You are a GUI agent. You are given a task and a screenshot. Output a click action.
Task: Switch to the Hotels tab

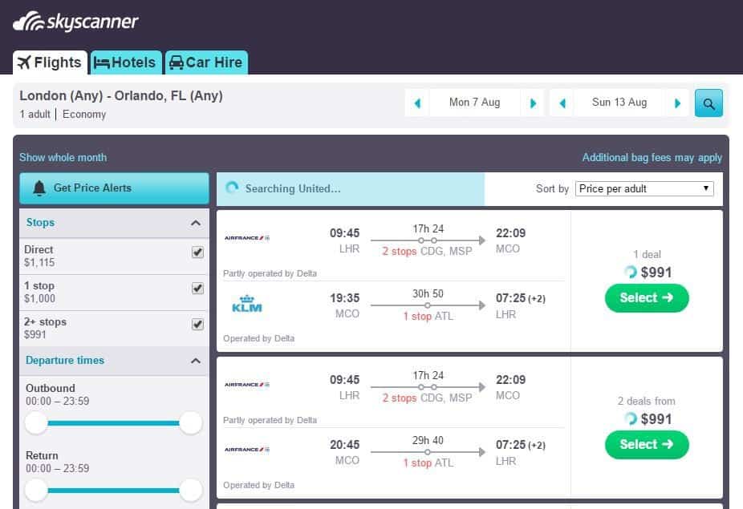pos(126,63)
